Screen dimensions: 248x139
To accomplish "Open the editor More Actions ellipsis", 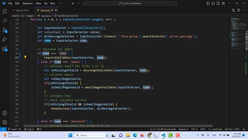I will pos(244,10).
